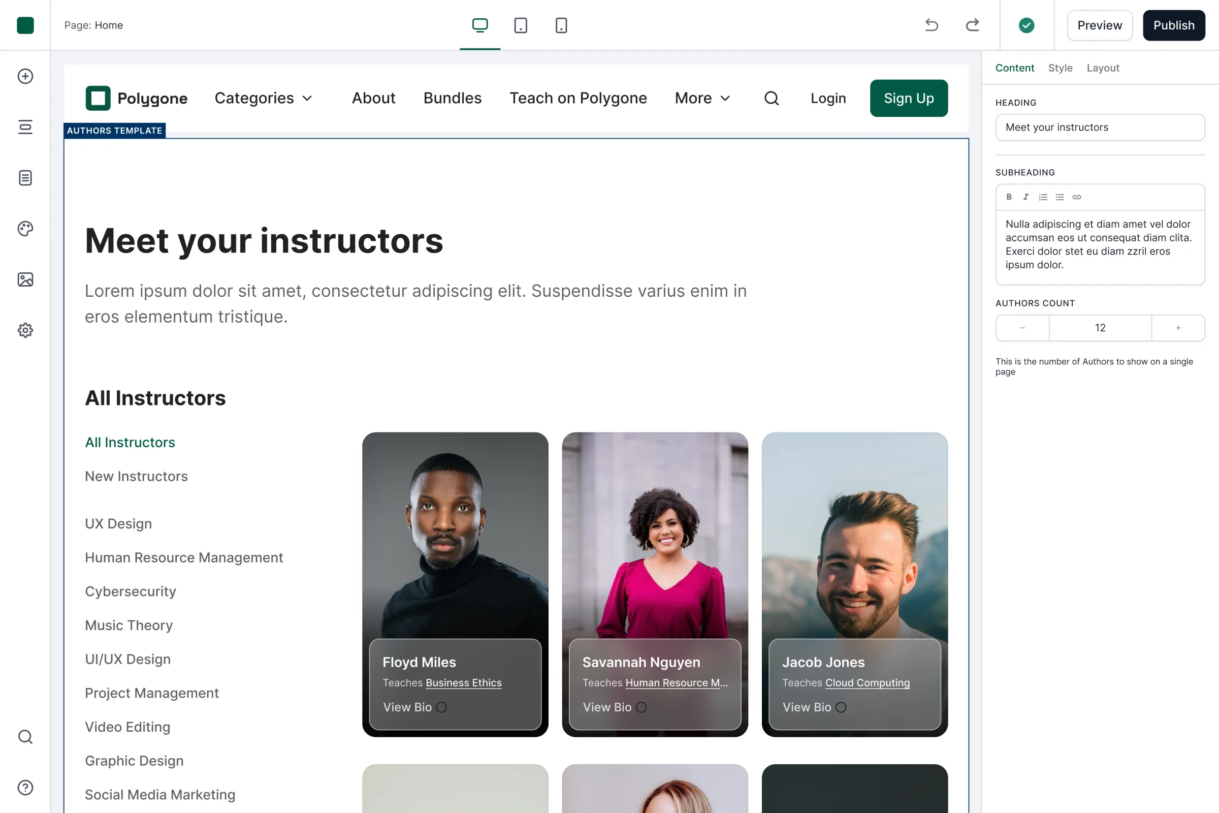Click the green app logo in the top bar
Screen dimensions: 1219x813
[25, 25]
